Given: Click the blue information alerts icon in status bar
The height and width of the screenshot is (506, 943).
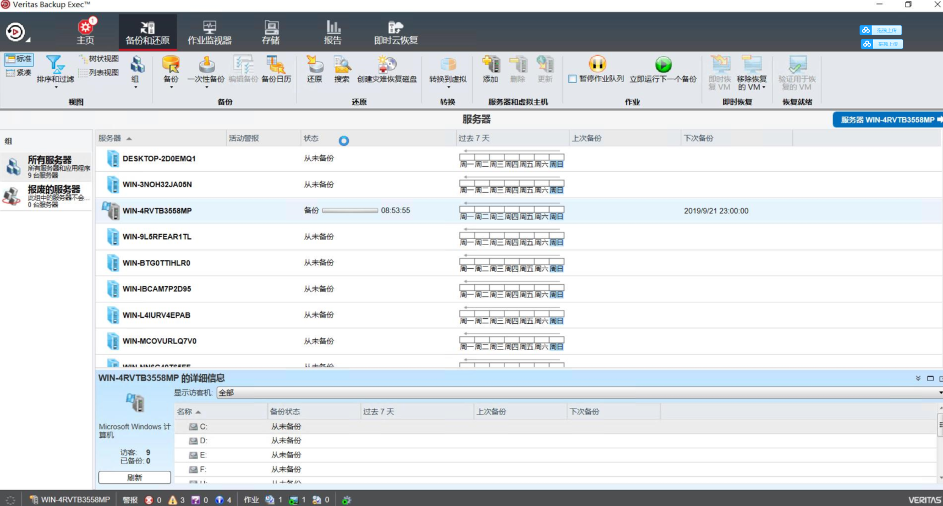Looking at the screenshot, I should coord(220,500).
